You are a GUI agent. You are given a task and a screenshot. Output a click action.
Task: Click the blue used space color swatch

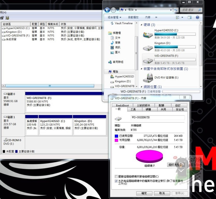[116, 136]
